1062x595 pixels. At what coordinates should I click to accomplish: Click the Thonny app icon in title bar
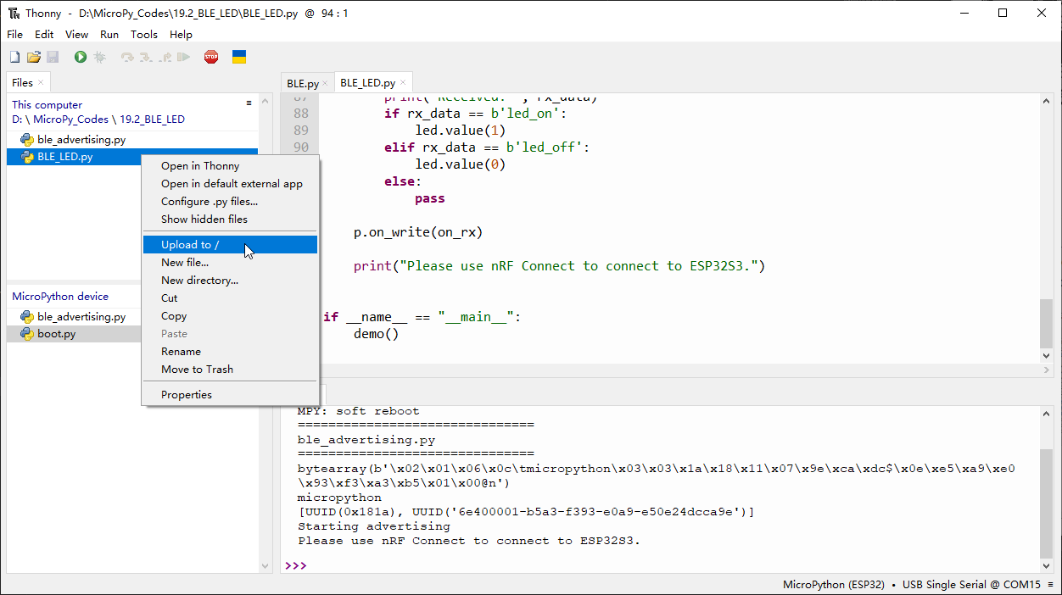[x=14, y=13]
